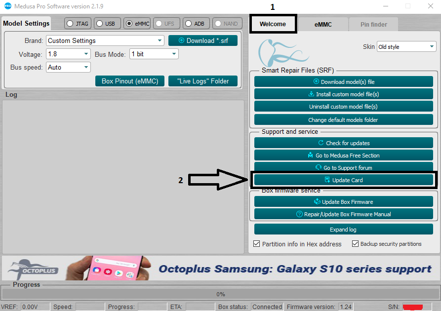The height and width of the screenshot is (311, 441).
Task: Select the USB radio button
Action: [107, 24]
